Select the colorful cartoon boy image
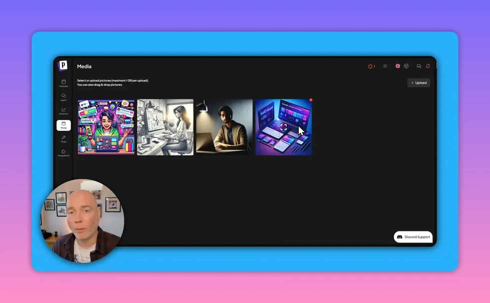490x303 pixels. click(106, 127)
